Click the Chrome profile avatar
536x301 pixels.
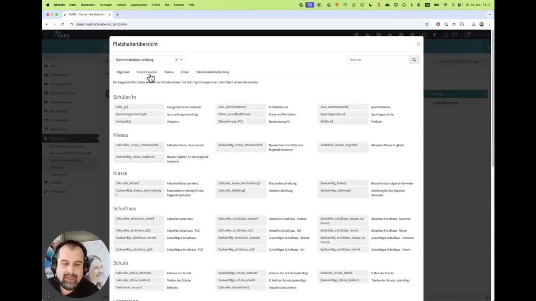(x=482, y=24)
